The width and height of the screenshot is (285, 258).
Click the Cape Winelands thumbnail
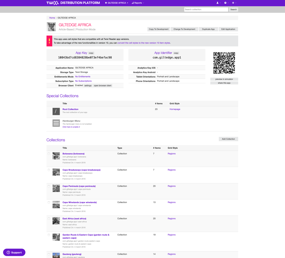[56, 204]
